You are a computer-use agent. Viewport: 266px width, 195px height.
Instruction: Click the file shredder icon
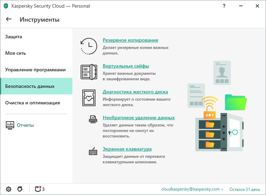tap(93, 119)
